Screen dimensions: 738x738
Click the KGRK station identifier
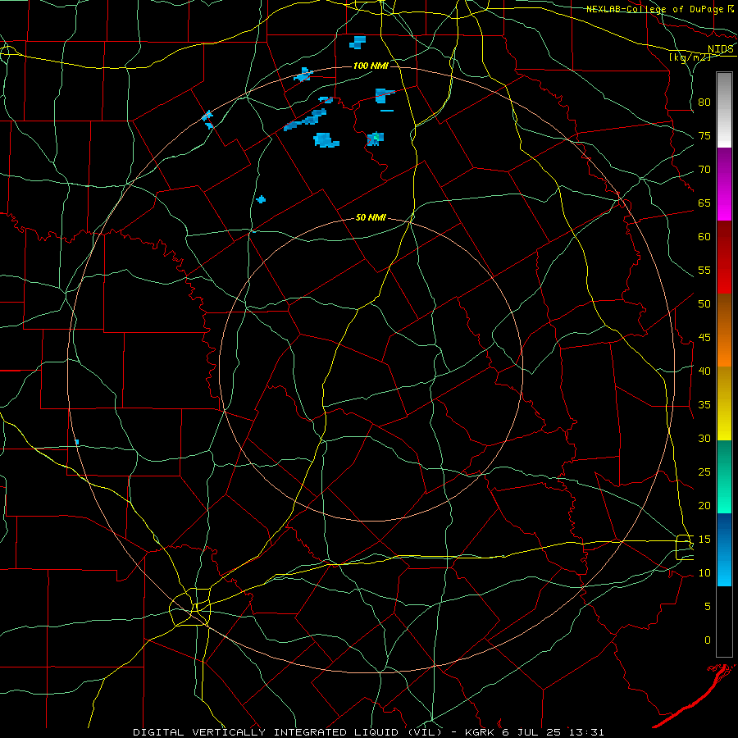(x=480, y=732)
